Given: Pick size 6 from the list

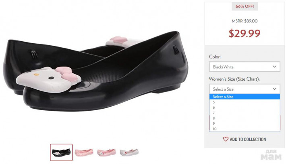Looking at the screenshot, I should pyautogui.click(x=214, y=107).
